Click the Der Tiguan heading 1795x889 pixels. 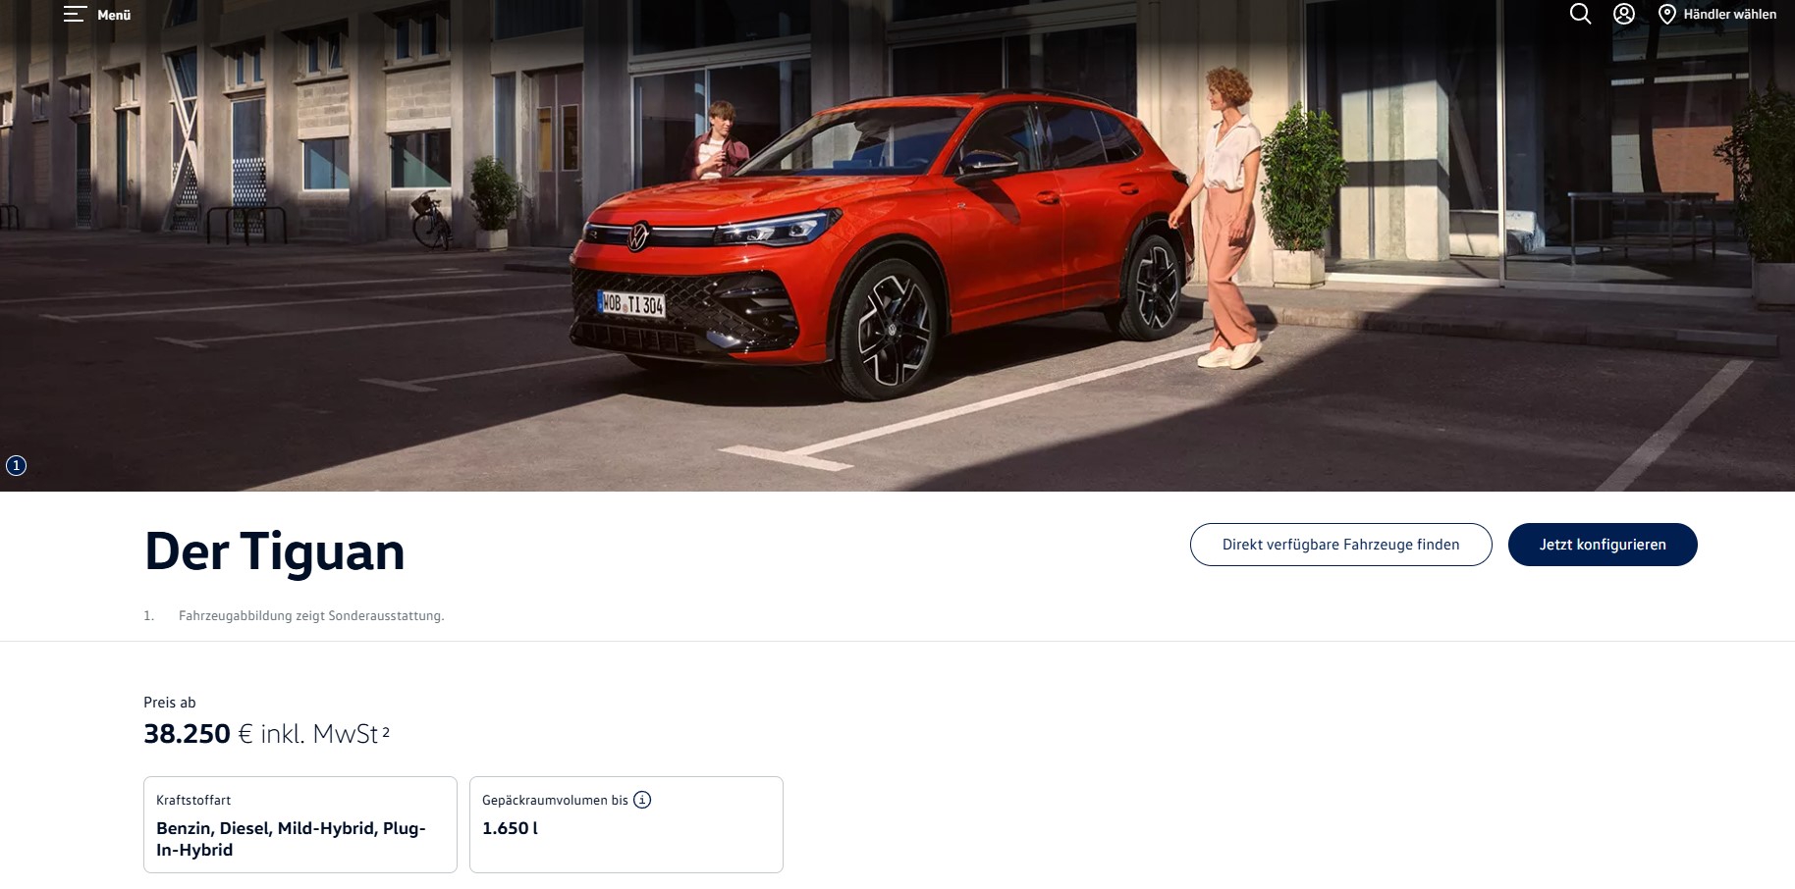[x=274, y=550]
